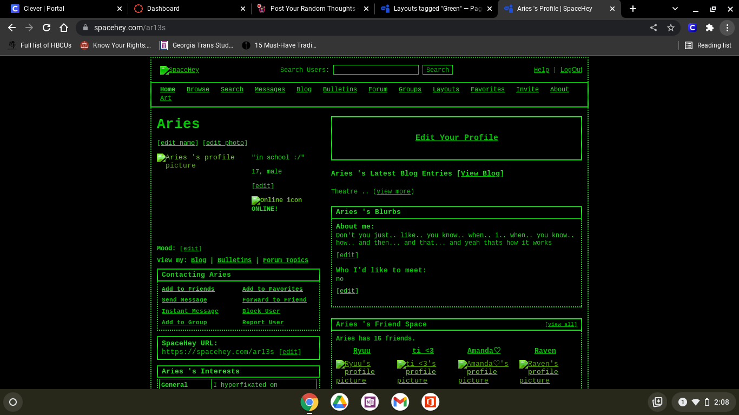Click Add to Friends link
The height and width of the screenshot is (415, 739).
[188, 289]
